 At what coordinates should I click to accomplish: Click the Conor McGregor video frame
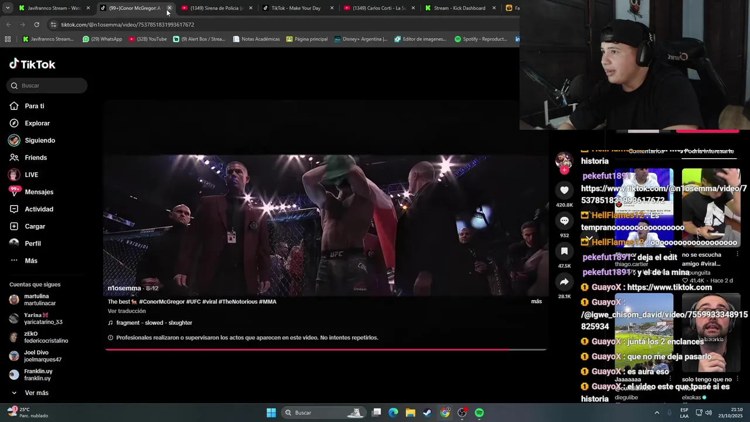pyautogui.click(x=326, y=226)
